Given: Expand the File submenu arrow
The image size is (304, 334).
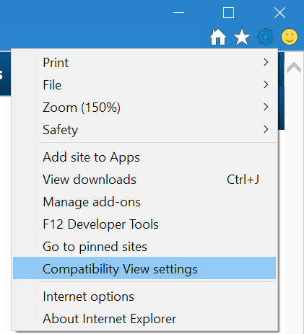Looking at the screenshot, I should (266, 84).
